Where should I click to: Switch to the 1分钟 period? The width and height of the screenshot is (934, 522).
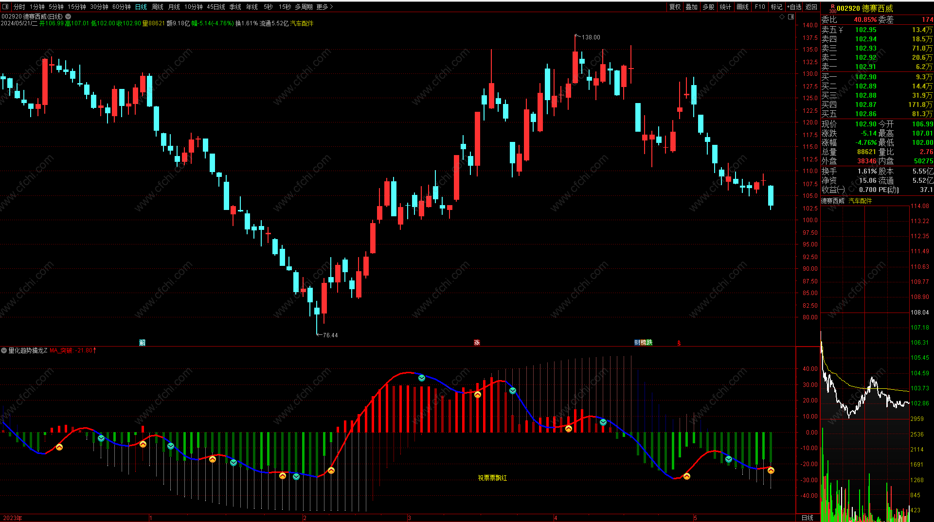coord(37,7)
